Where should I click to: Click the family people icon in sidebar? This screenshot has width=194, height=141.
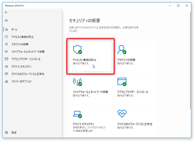(x=6, y=81)
